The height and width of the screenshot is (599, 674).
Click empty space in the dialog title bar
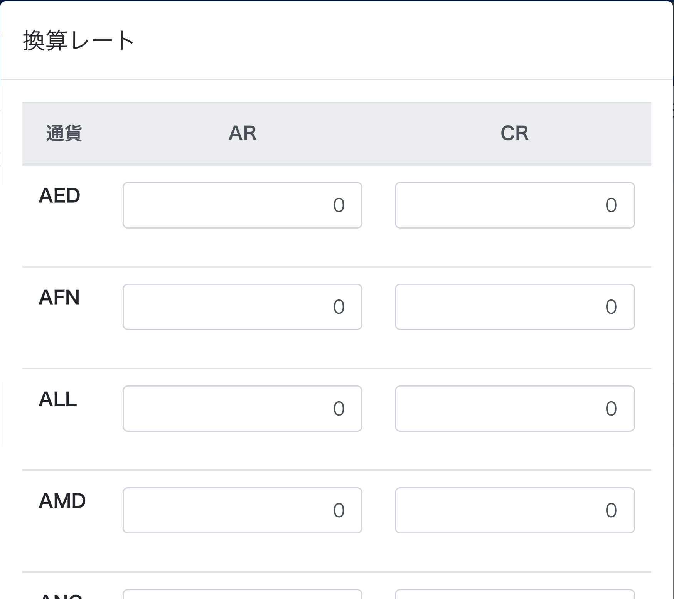(x=386, y=40)
